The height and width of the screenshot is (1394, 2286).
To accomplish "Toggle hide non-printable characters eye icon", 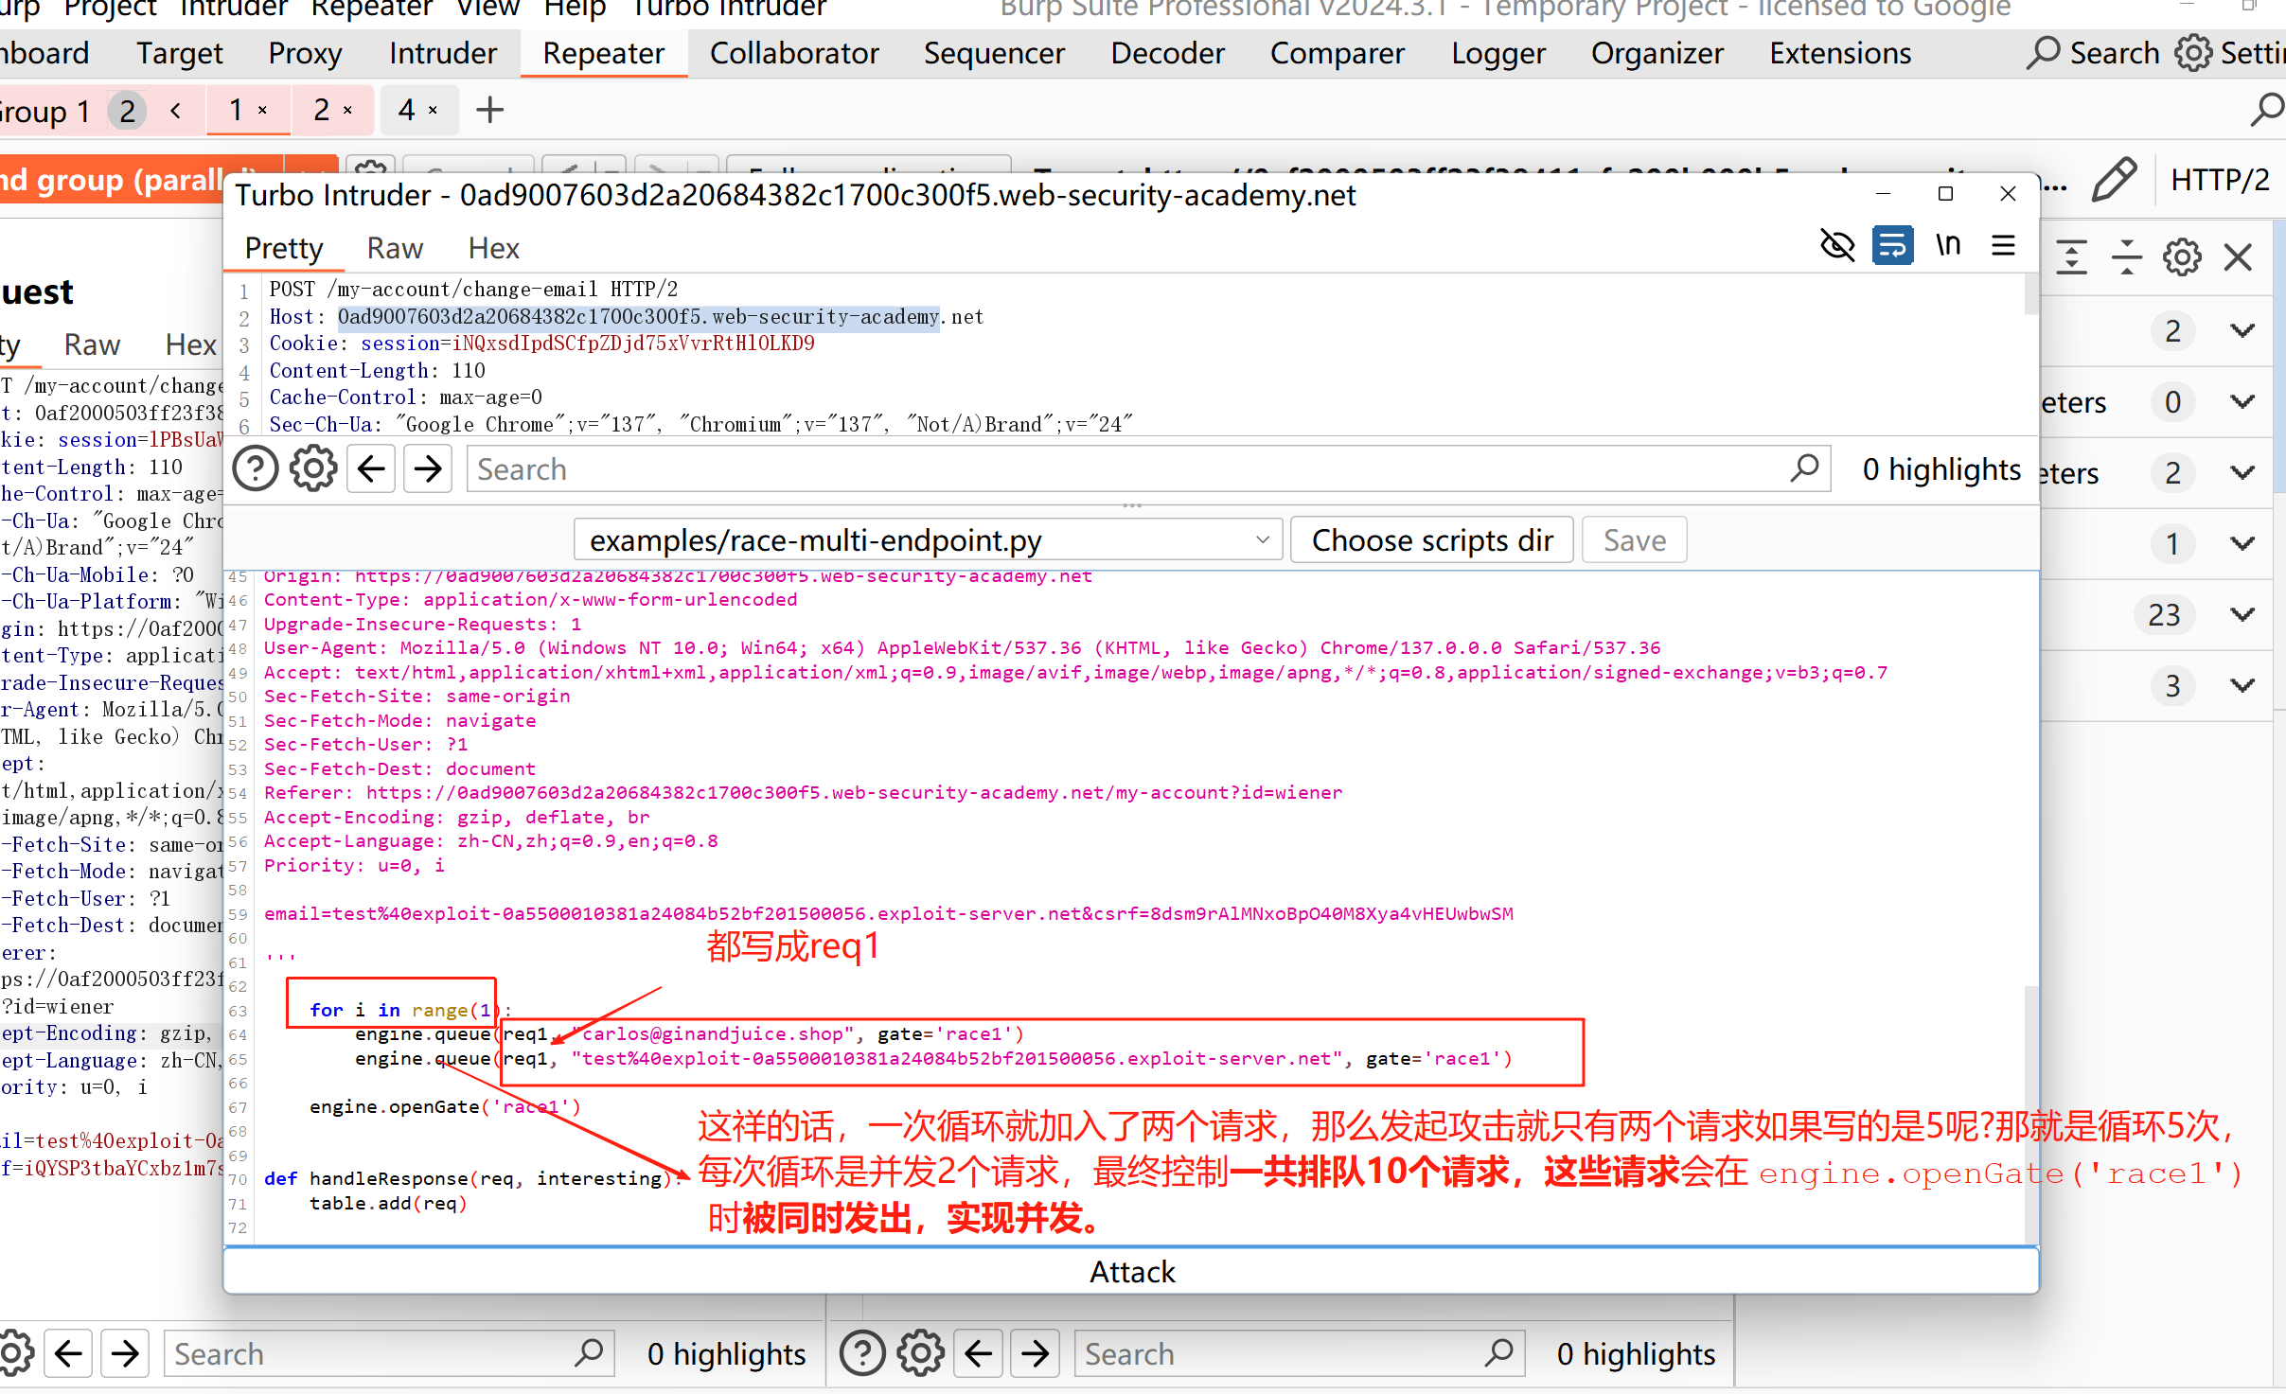I will (x=1837, y=246).
